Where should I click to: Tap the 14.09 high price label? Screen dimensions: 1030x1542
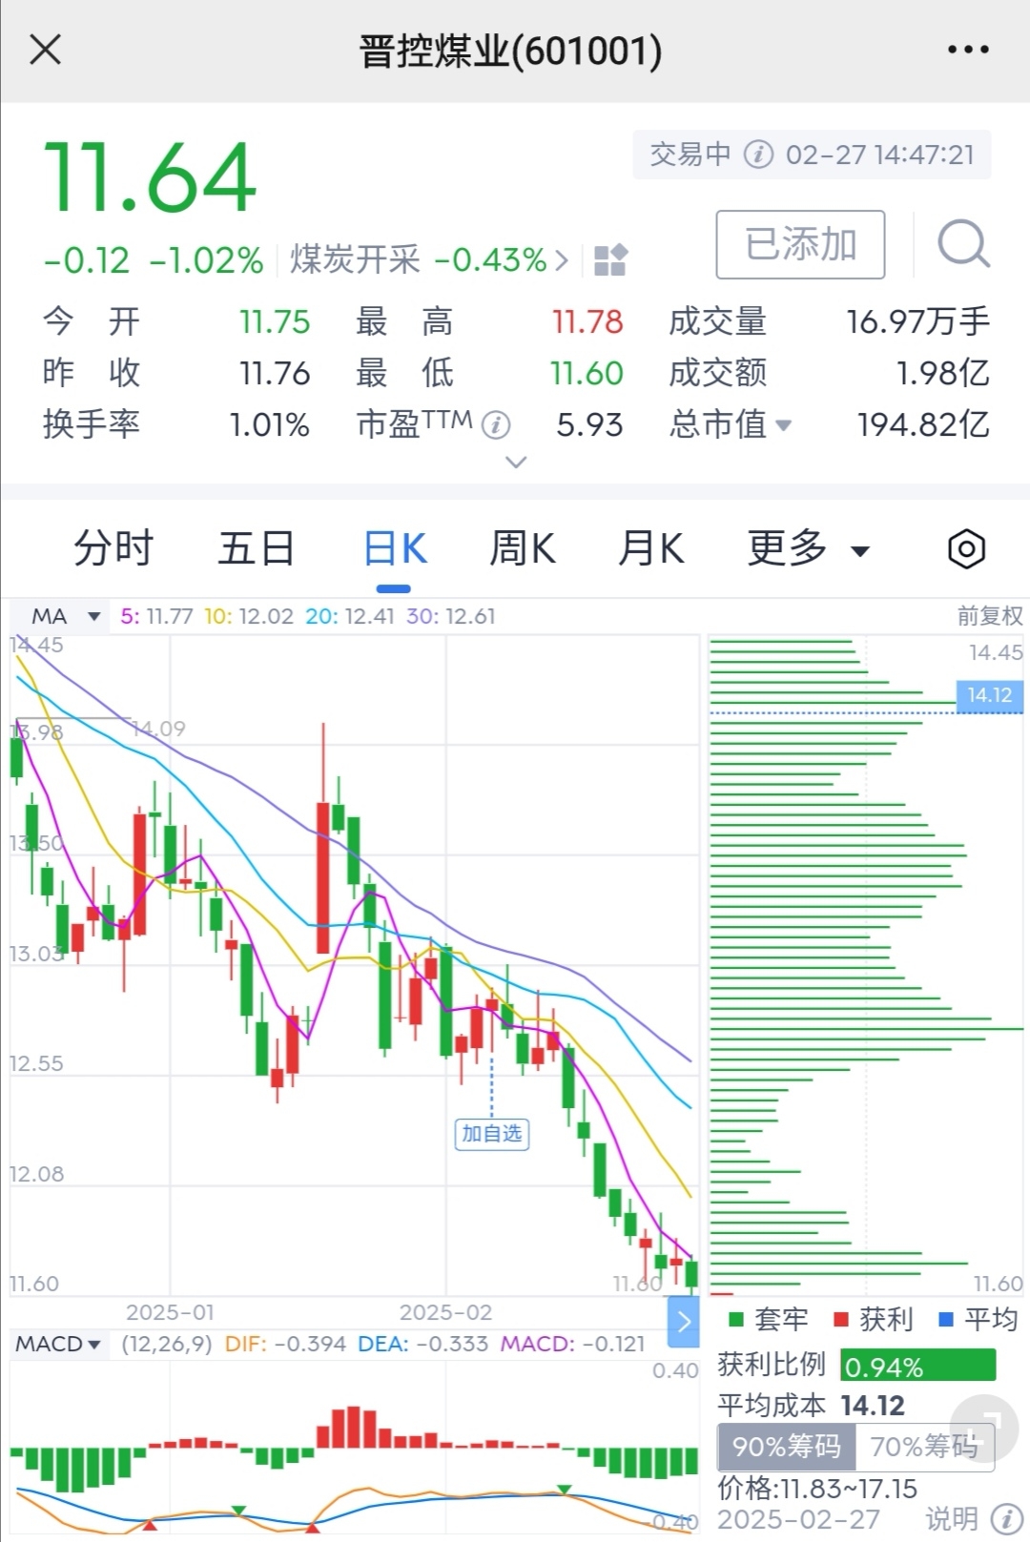(158, 730)
